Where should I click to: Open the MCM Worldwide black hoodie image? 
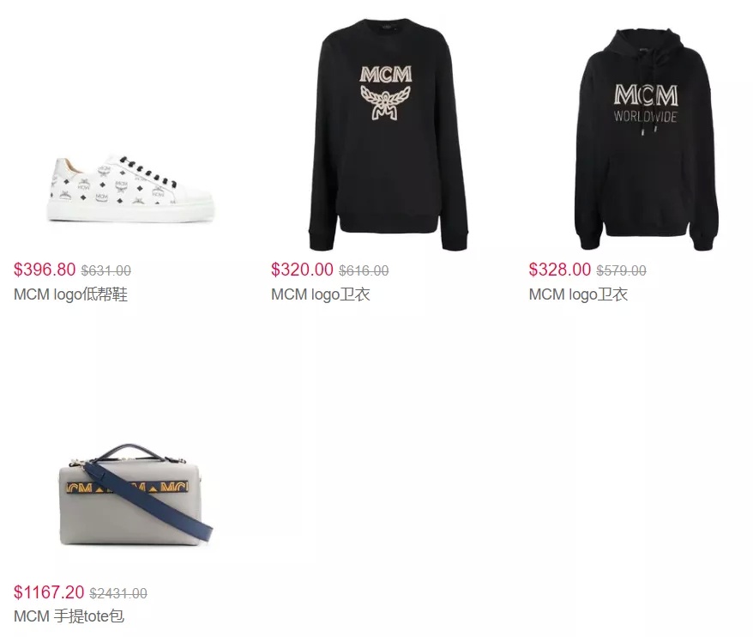click(646, 139)
